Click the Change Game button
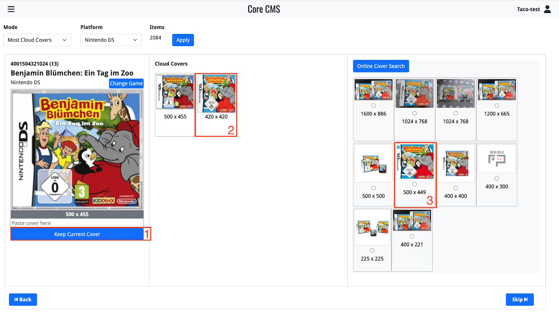 coord(126,83)
